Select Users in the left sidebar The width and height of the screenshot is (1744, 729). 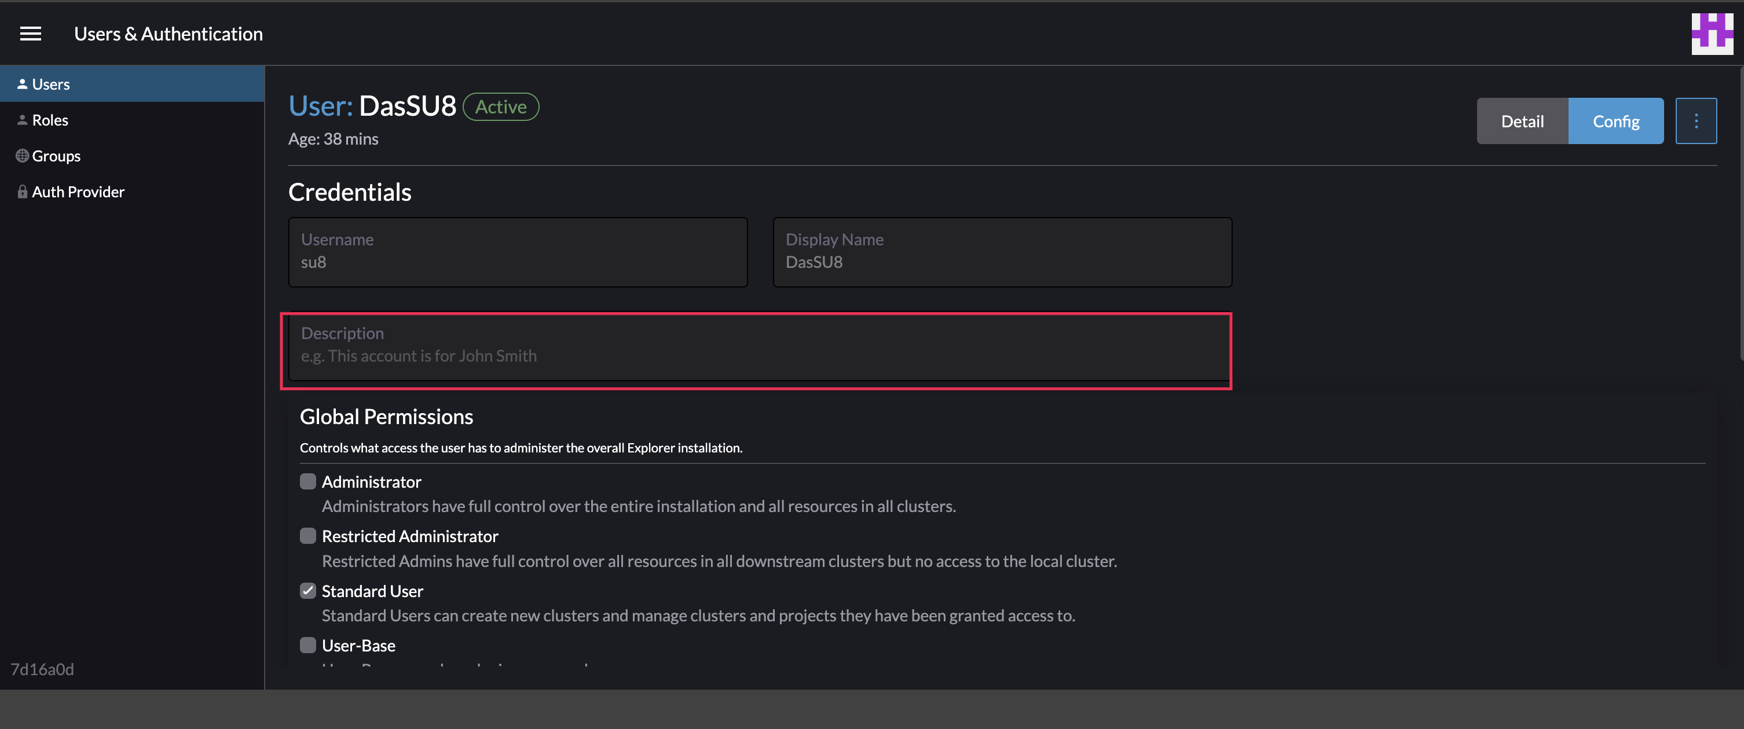51,83
